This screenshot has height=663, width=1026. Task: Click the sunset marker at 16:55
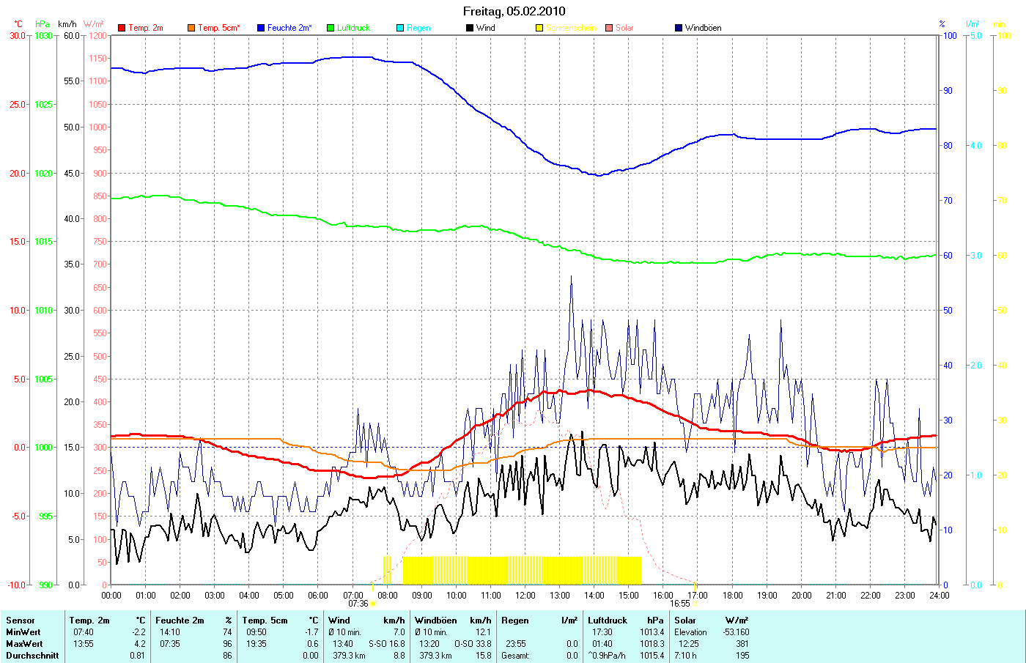click(x=695, y=604)
